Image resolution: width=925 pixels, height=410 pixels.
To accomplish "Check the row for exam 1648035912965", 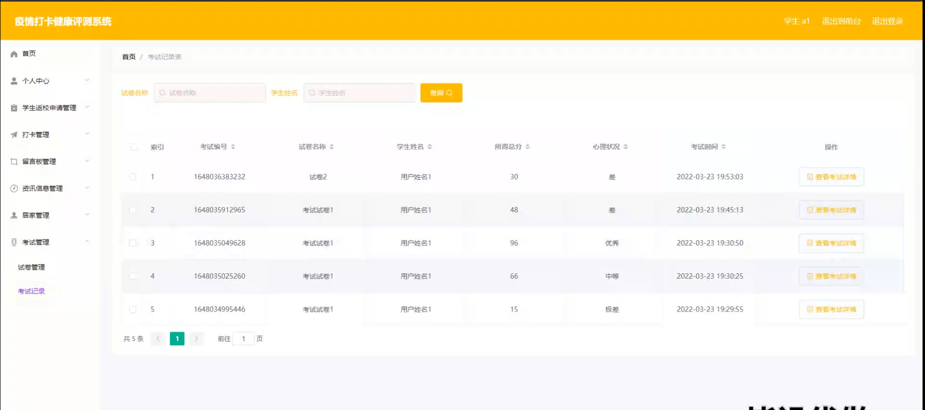I will 133,210.
